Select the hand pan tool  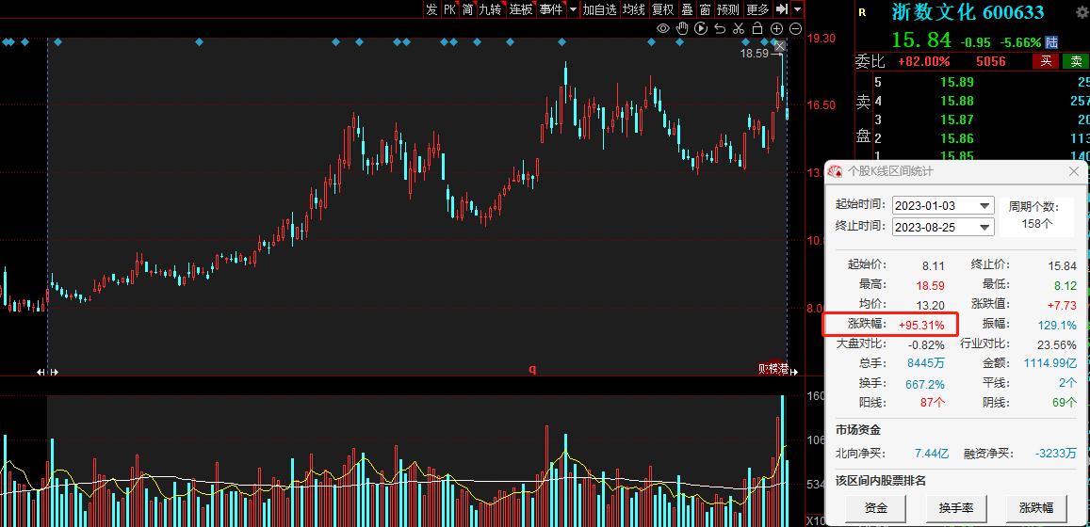(682, 29)
